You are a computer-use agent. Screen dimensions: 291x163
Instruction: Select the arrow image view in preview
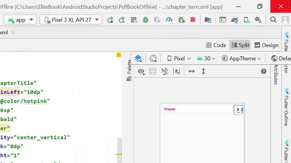pyautogui.click(x=238, y=110)
